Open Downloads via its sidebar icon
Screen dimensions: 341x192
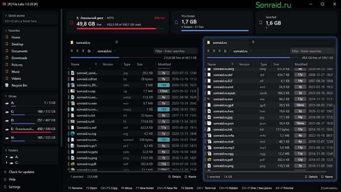click(7, 58)
